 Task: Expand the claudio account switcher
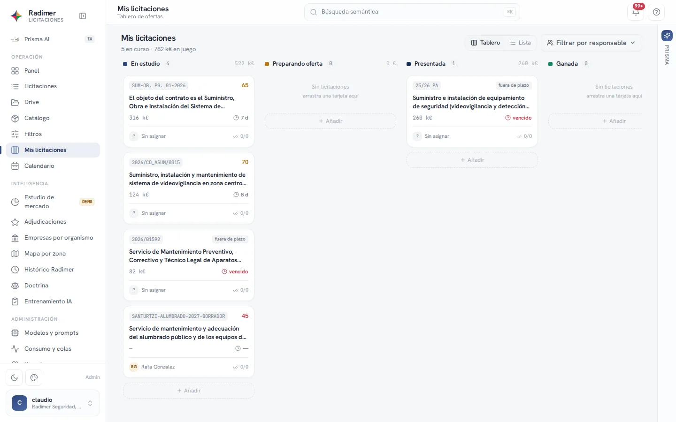coord(53,403)
